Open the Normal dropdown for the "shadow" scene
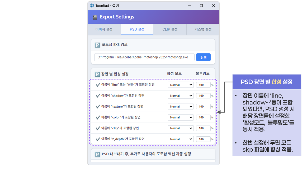 coord(181,96)
